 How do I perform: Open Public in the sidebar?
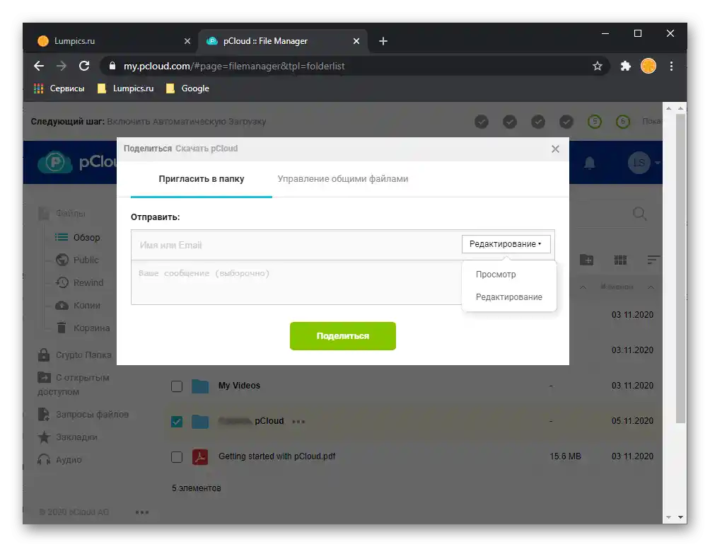point(77,260)
